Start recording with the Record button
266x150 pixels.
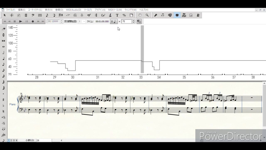pos(33,21)
